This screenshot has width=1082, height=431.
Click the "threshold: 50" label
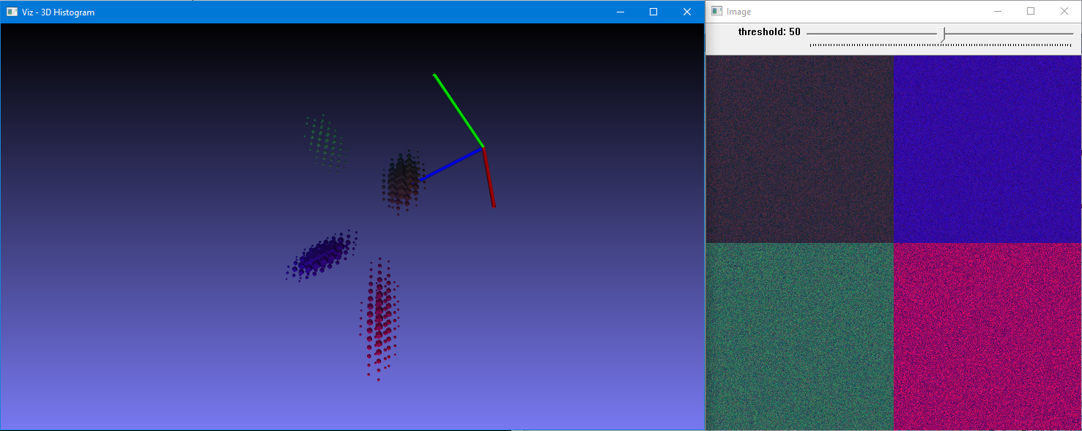(768, 32)
